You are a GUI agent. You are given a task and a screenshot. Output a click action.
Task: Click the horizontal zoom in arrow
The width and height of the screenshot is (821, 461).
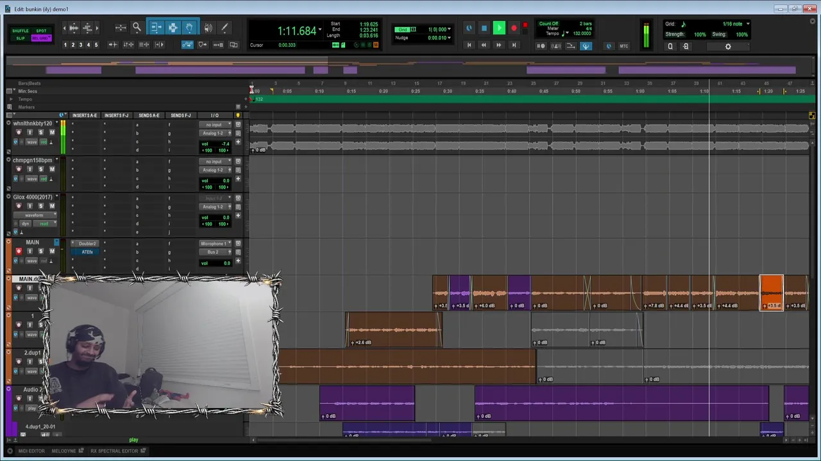[97, 28]
